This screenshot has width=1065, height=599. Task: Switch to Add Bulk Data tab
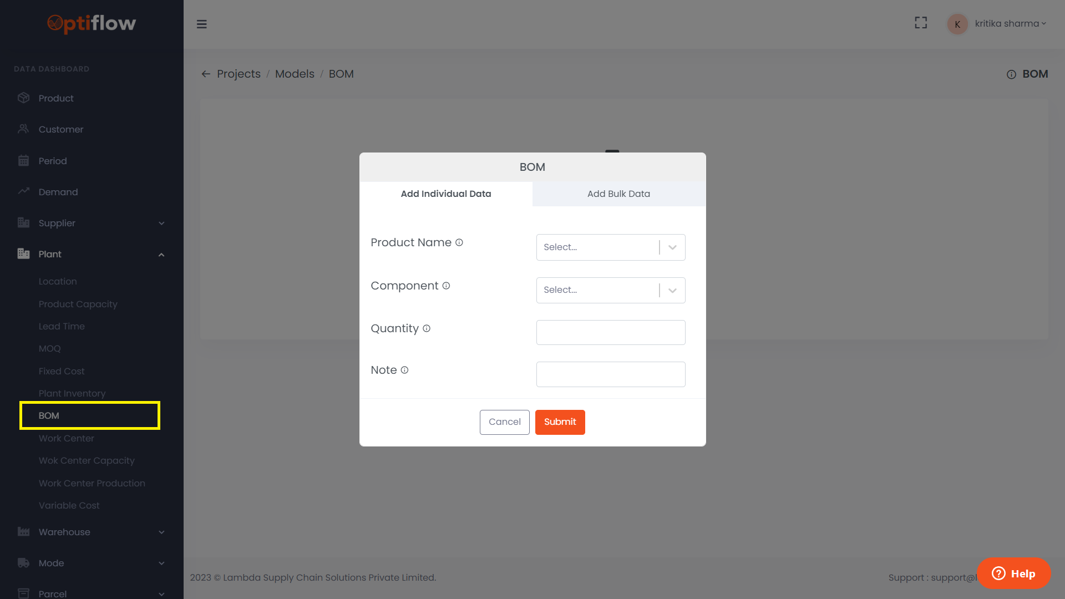pyautogui.click(x=618, y=194)
